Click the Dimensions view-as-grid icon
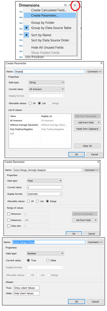The width and height of the screenshot is (107, 311). (65, 5)
